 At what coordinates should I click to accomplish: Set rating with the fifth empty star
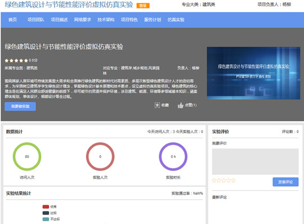coord(234,181)
